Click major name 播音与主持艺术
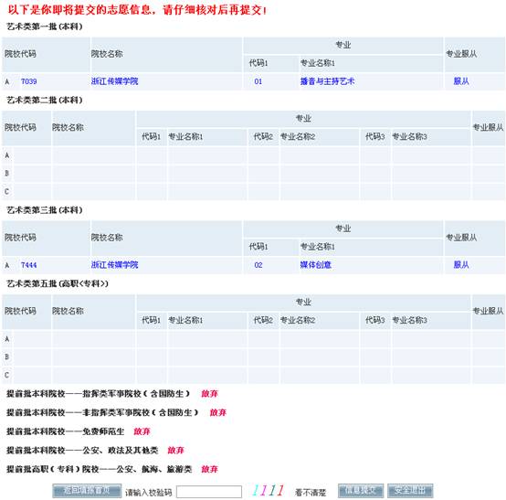This screenshot has width=506, height=500. click(x=327, y=81)
